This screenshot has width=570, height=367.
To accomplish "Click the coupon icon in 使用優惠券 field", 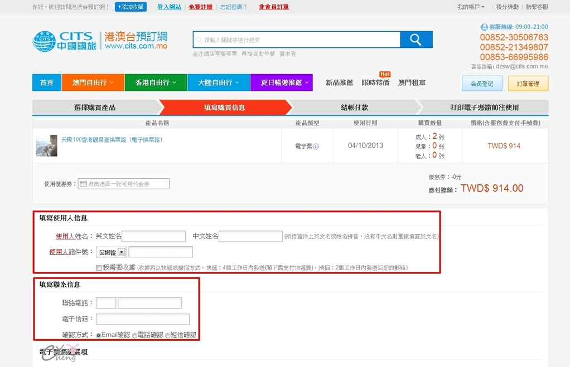I will tap(83, 184).
